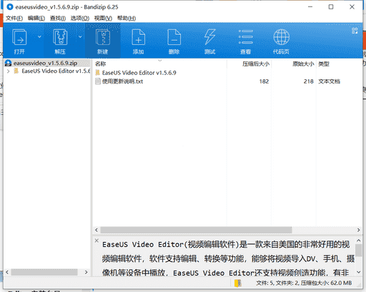
Task: Open the 视图(V) menu
Action: coord(103,18)
